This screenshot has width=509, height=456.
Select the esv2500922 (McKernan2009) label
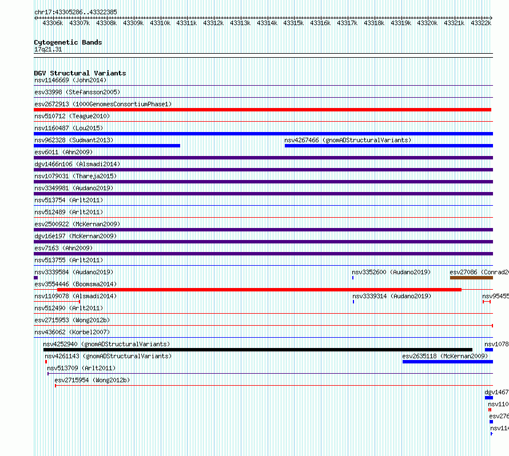(77, 224)
